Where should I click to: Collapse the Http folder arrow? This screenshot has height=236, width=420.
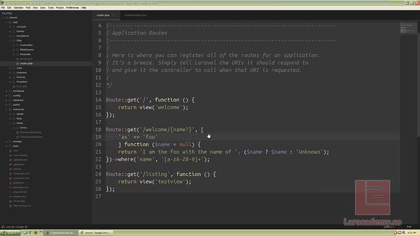(x=10, y=41)
